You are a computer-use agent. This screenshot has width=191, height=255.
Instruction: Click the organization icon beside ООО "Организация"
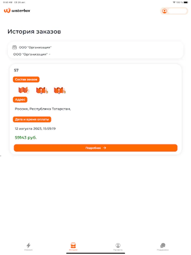coord(15,47)
